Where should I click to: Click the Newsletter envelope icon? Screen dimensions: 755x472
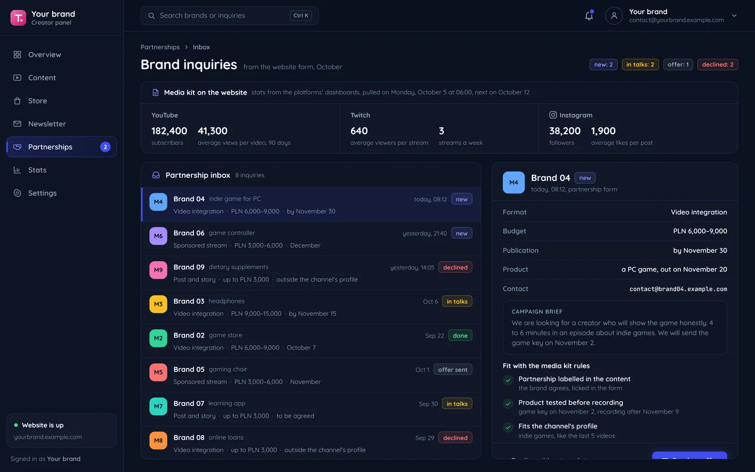click(17, 124)
